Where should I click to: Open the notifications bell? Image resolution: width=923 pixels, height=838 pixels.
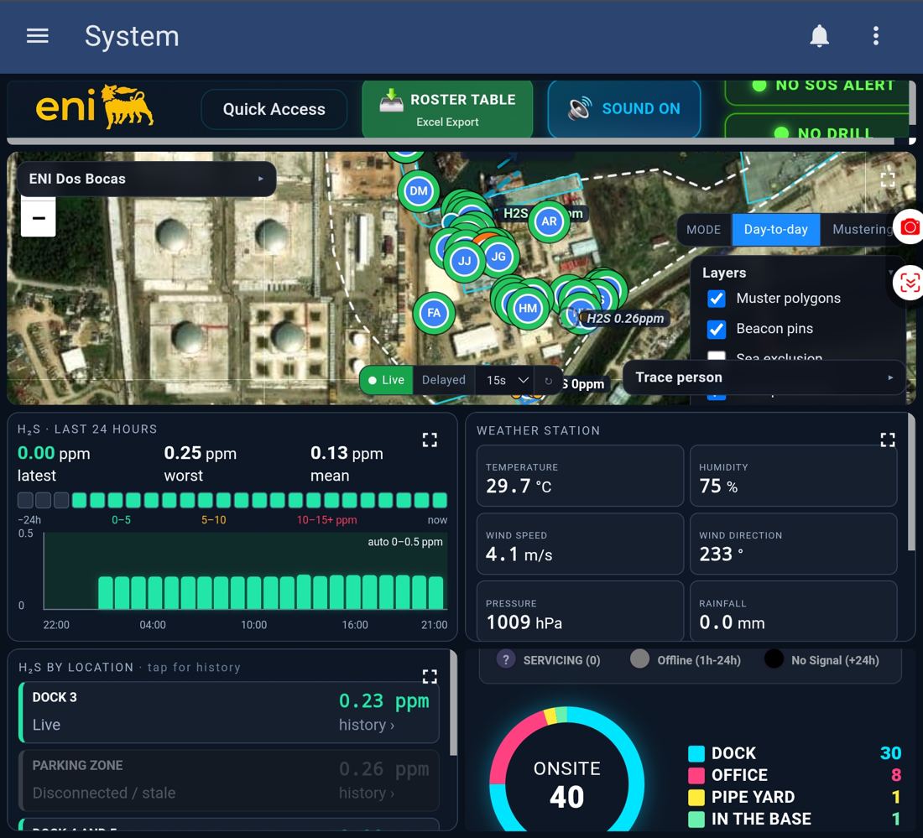point(819,36)
